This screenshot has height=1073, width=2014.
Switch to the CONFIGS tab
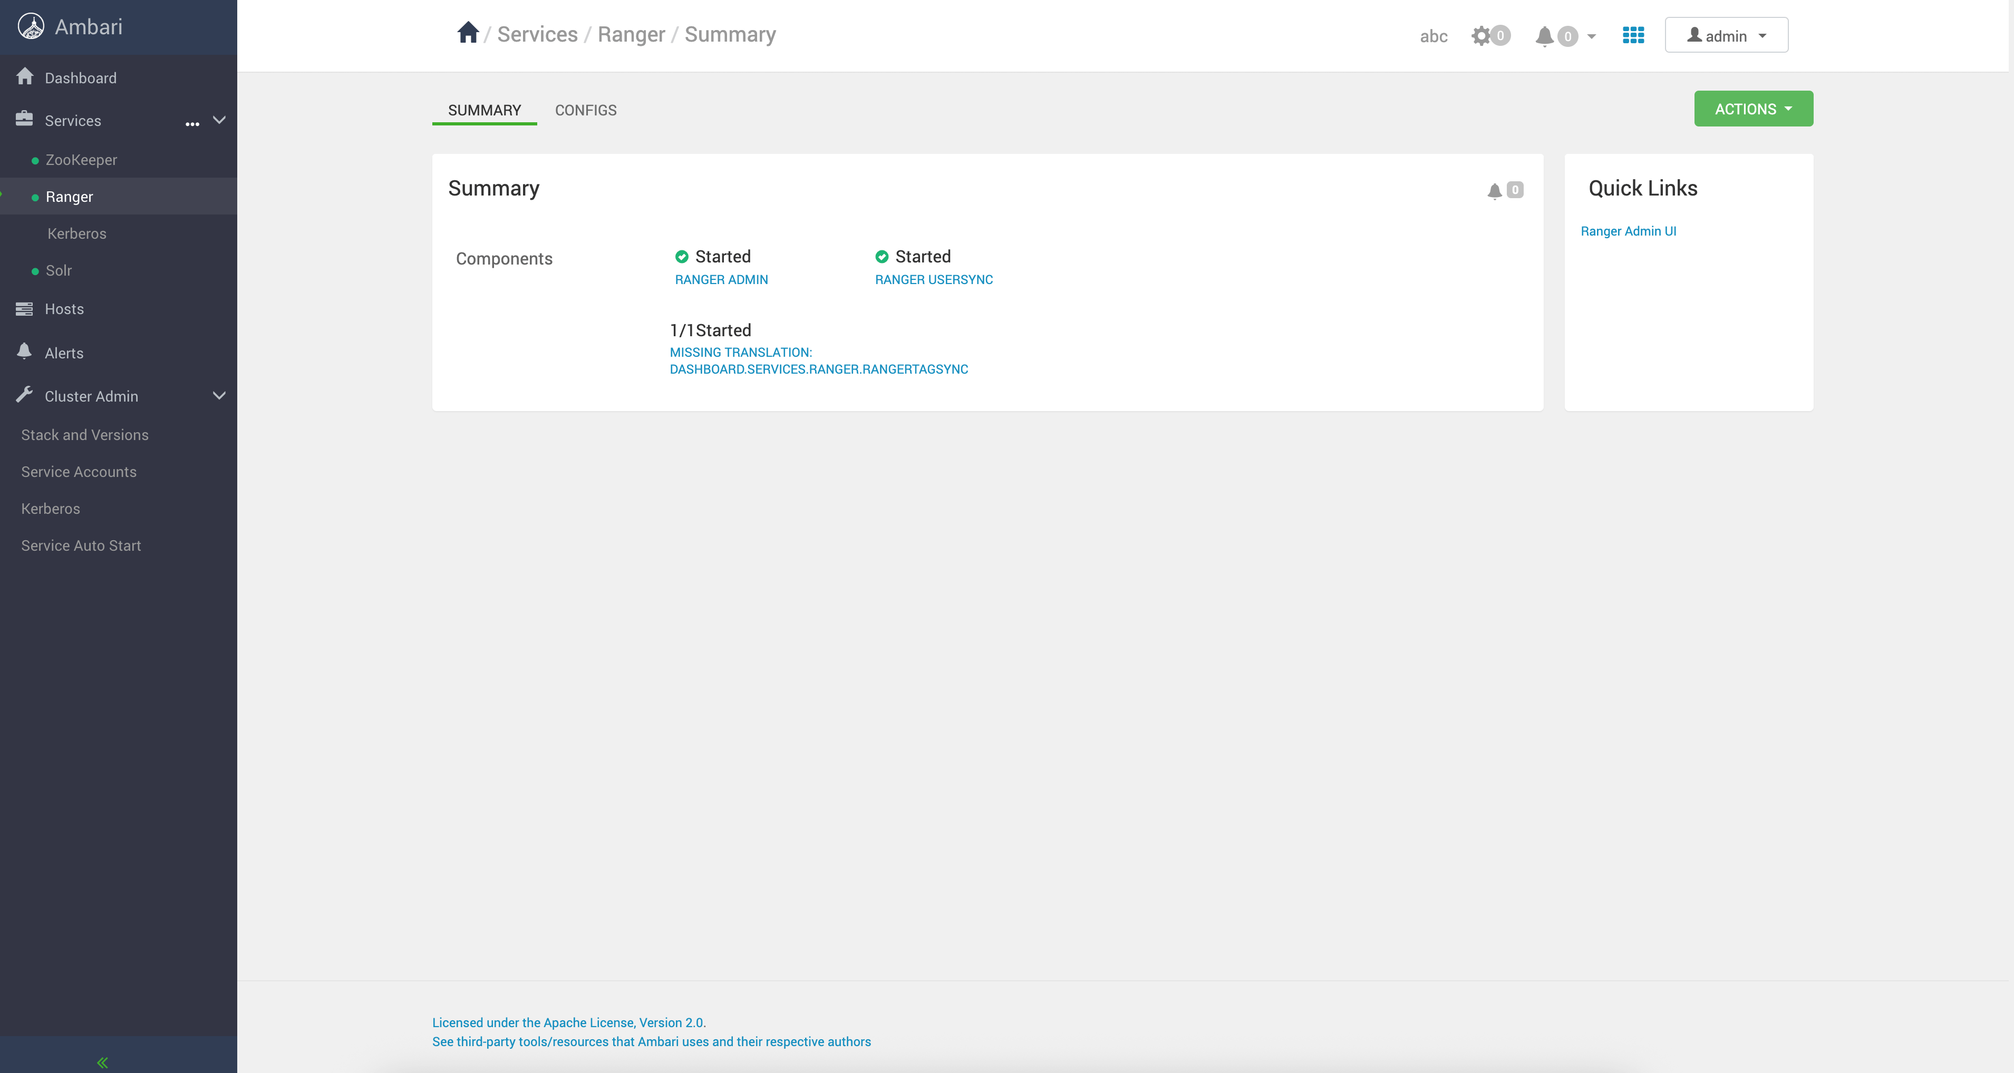(586, 110)
